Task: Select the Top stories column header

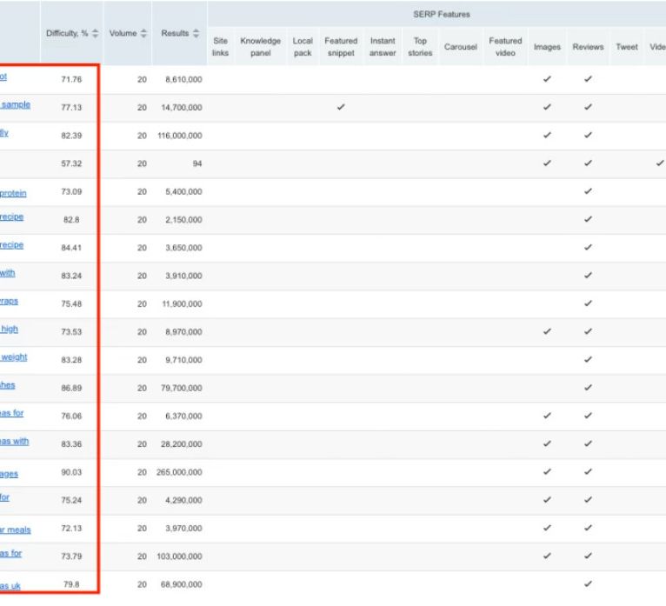Action: point(420,47)
